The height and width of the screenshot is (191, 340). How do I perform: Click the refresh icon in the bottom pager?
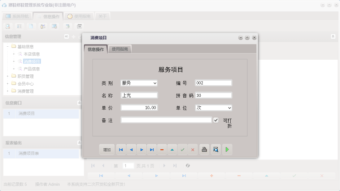(x=188, y=166)
